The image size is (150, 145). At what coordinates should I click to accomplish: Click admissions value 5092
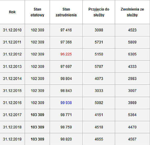[99, 103]
